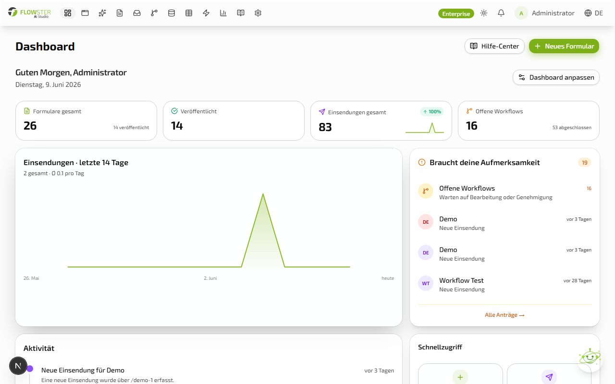
Task: Open the database cylinder icon in navbar
Action: pos(172,13)
